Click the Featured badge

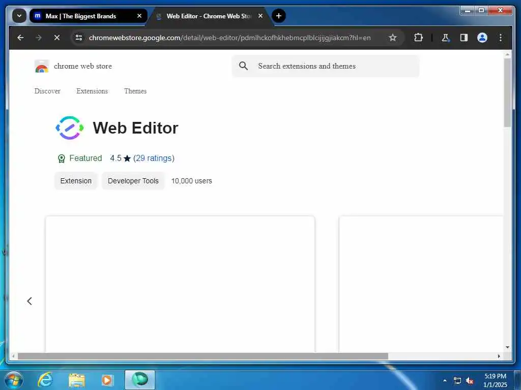click(80, 158)
